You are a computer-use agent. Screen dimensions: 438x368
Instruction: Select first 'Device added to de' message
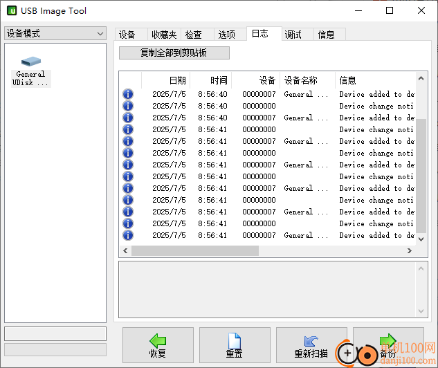coord(377,94)
